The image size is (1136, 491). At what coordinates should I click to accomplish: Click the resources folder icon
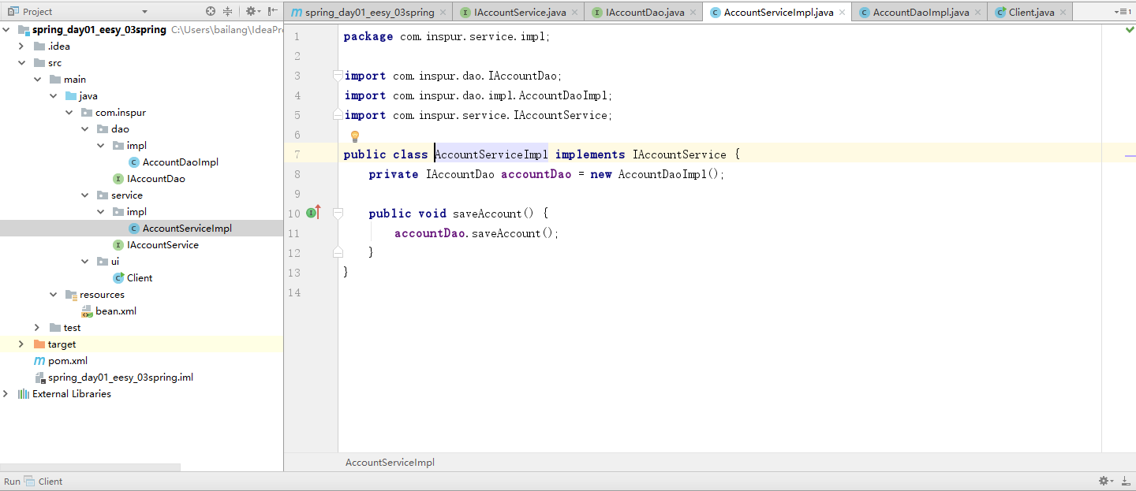71,295
